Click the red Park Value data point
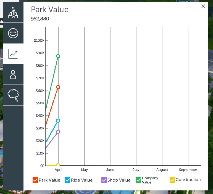The width and height of the screenshot is (213, 194). (x=58, y=87)
